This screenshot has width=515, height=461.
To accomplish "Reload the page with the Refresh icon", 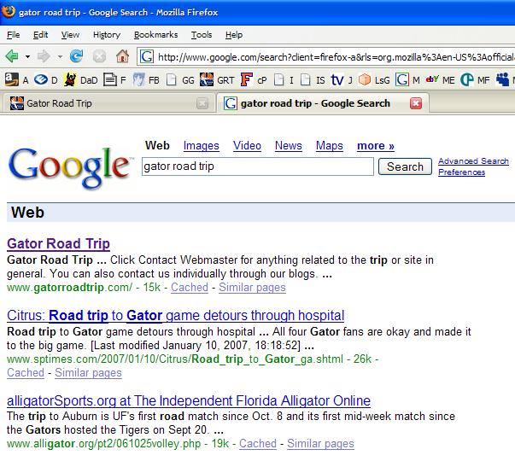I will click(x=76, y=56).
